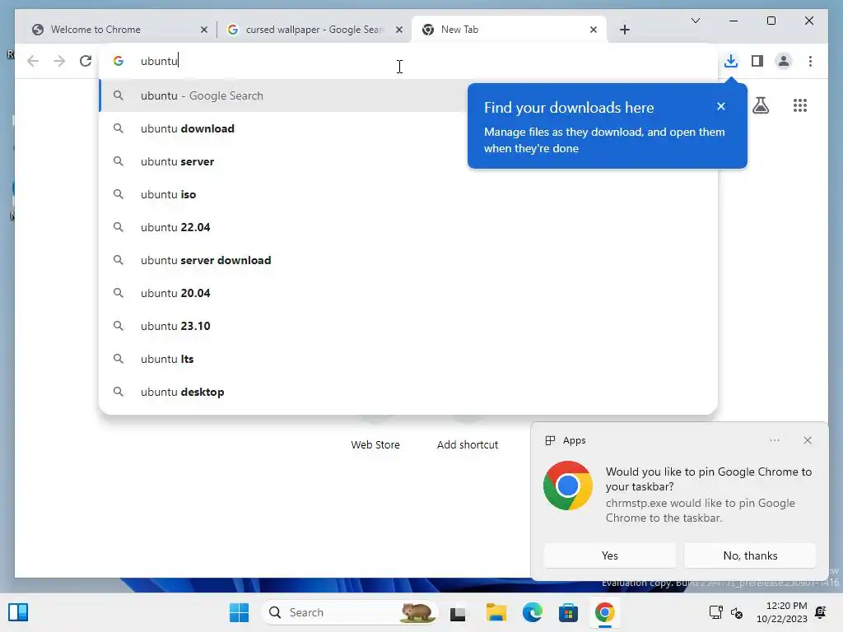843x632 pixels.
Task: Click the muted volume tray icon
Action: 737,612
